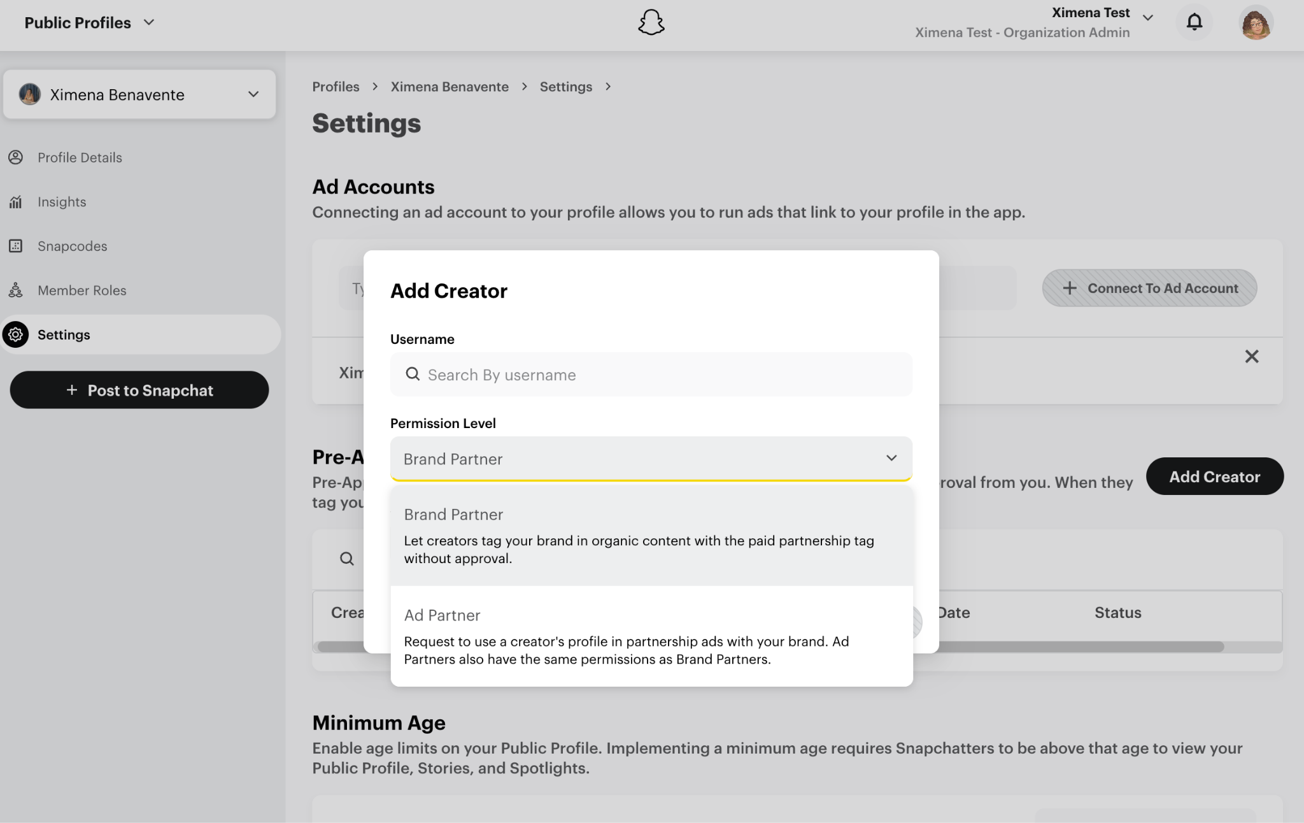This screenshot has height=823, width=1304.
Task: Click the username search magnifier icon
Action: [413, 374]
